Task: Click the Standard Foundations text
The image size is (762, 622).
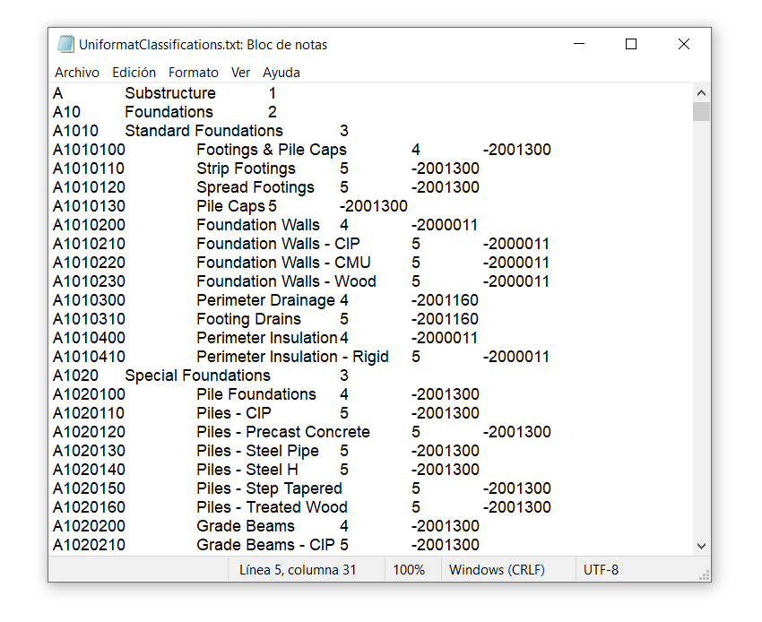Action: [203, 131]
